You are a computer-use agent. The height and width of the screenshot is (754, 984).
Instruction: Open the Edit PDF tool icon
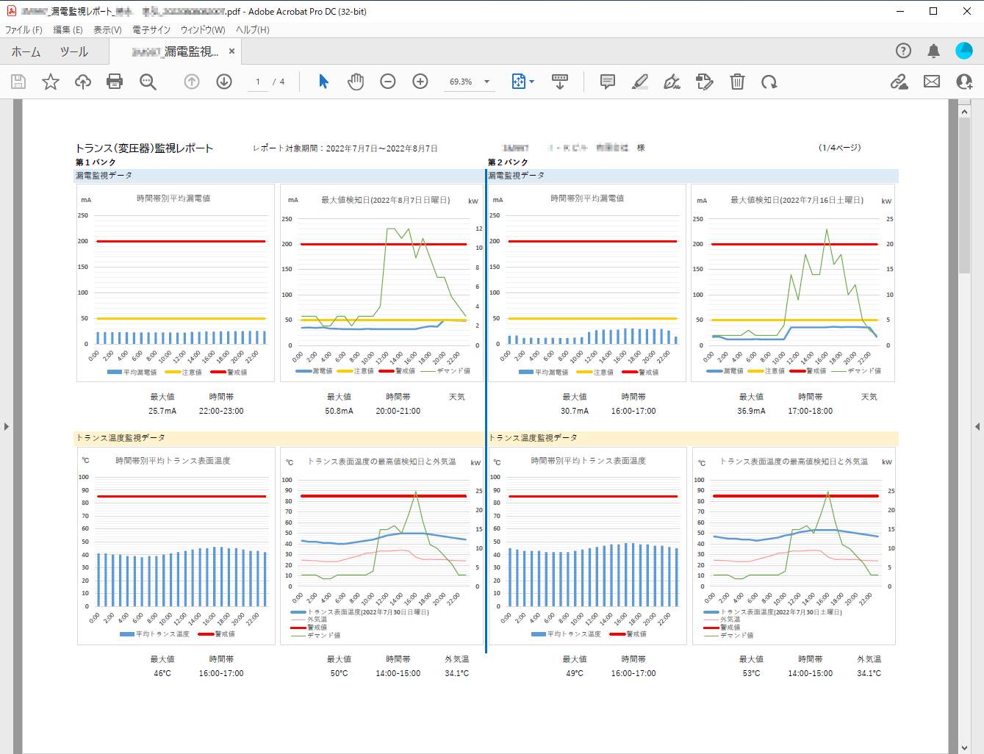pos(704,82)
